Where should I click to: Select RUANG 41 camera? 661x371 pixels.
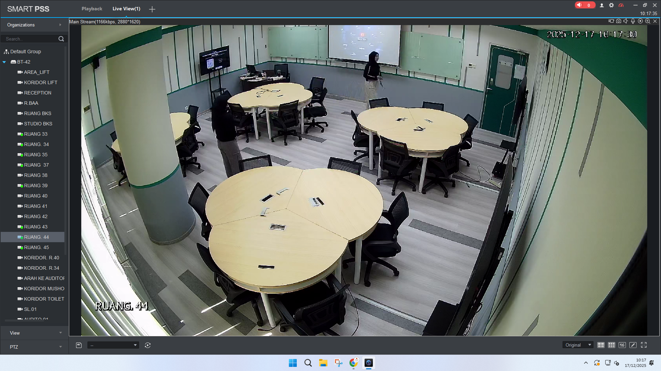coord(35,206)
